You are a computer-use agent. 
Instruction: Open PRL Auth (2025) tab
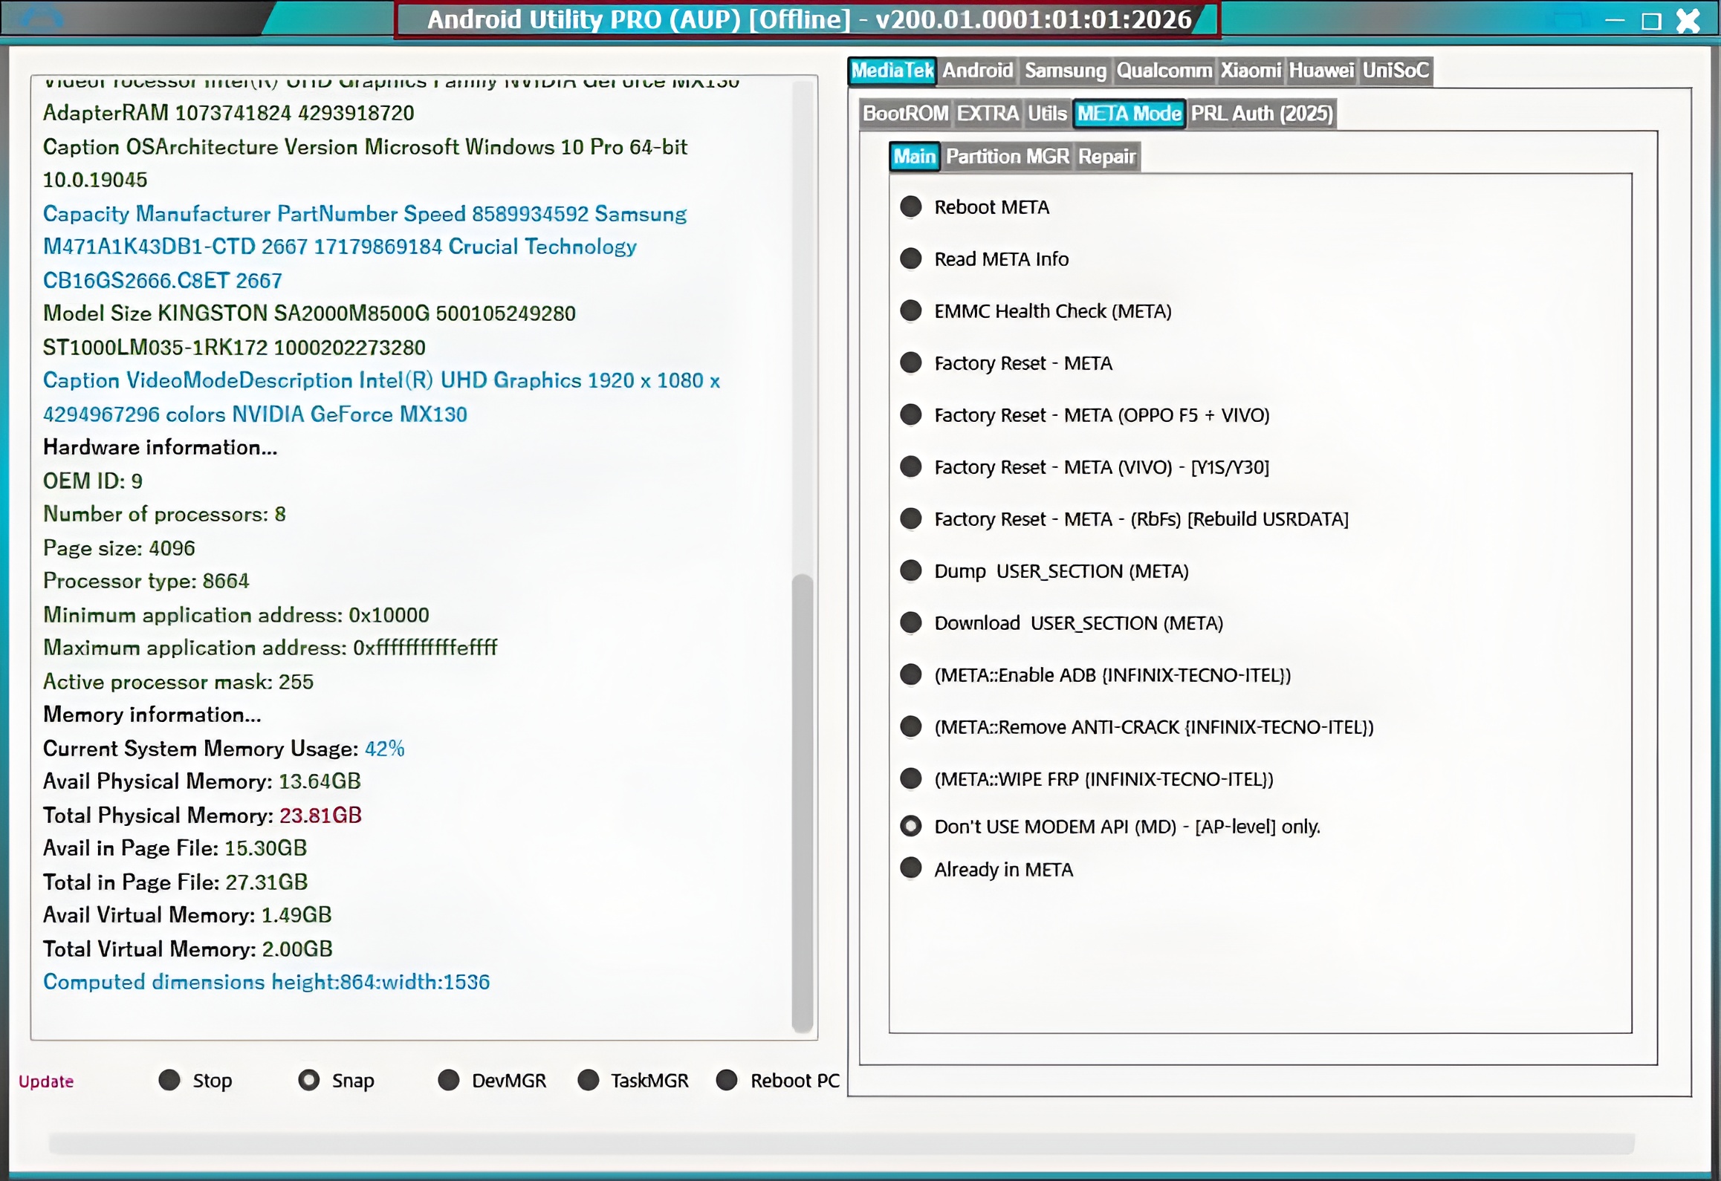point(1261,114)
